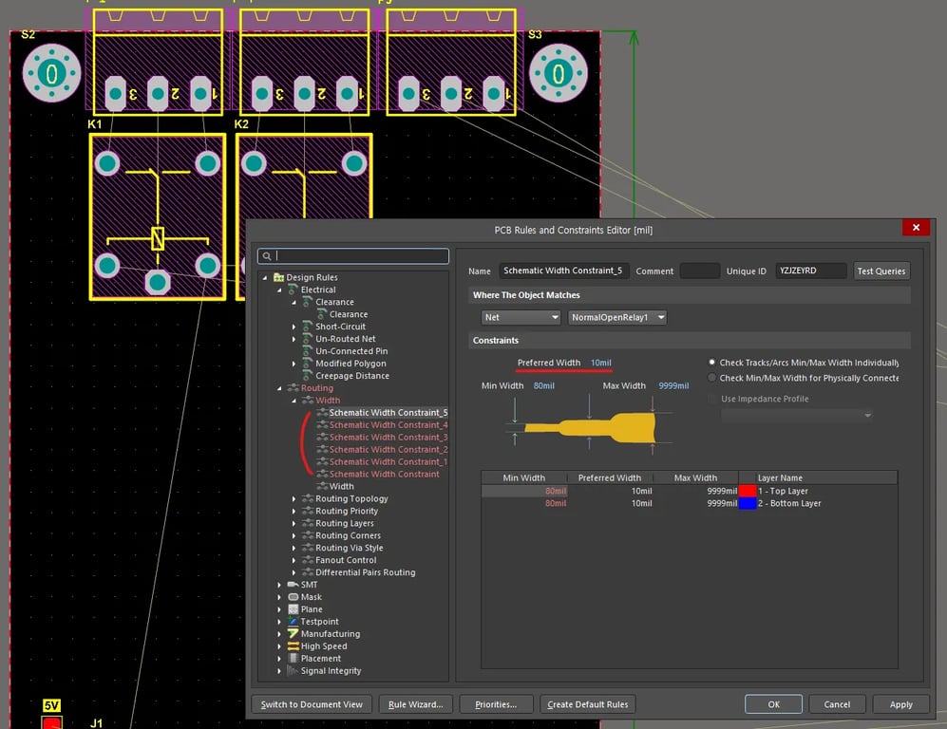Click the Plane rule category icon
Image resolution: width=947 pixels, height=729 pixels.
pyautogui.click(x=293, y=609)
